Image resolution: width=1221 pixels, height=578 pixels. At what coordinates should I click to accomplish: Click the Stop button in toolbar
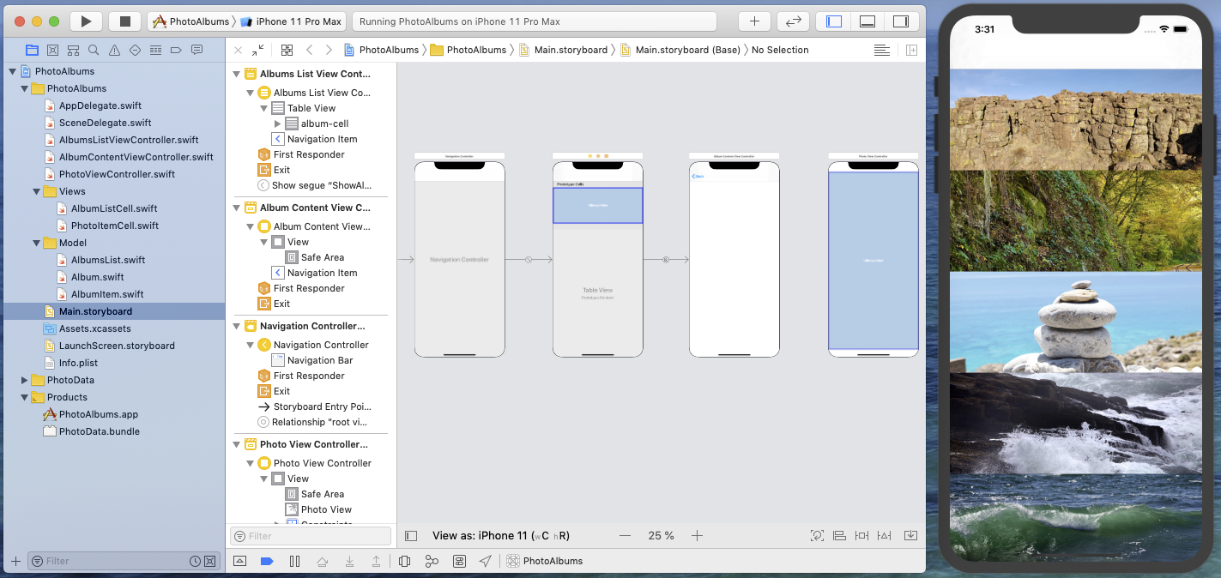click(125, 21)
